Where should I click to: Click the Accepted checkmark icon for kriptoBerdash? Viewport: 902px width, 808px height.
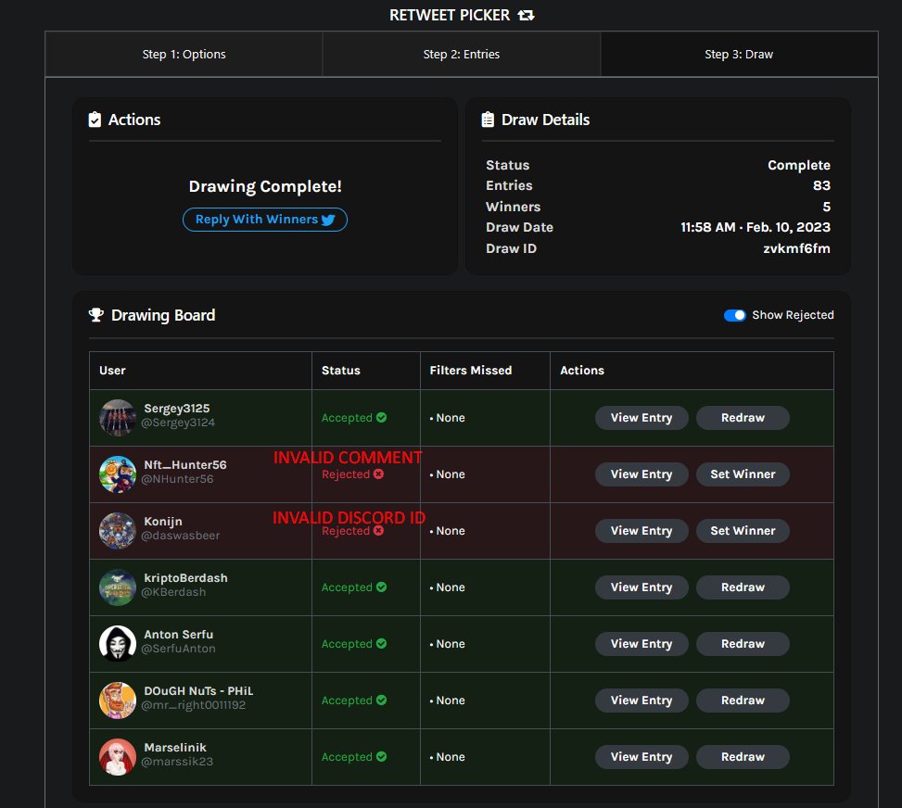[380, 587]
